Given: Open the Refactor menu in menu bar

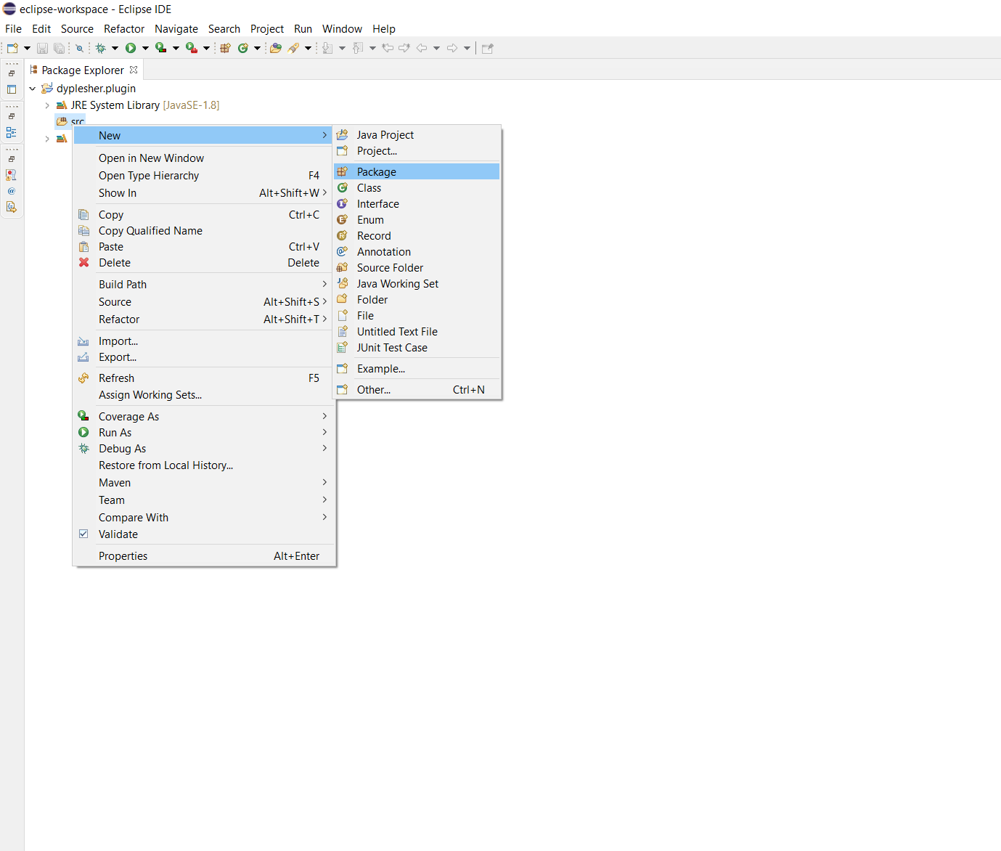Looking at the screenshot, I should (124, 29).
